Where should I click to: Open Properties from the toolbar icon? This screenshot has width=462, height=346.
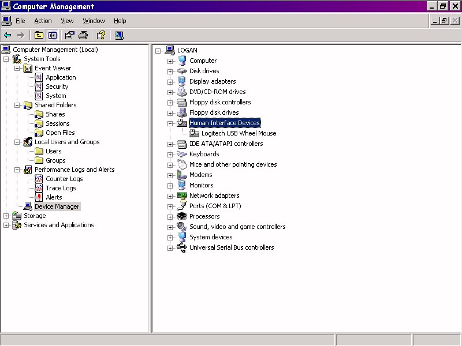tap(69, 36)
